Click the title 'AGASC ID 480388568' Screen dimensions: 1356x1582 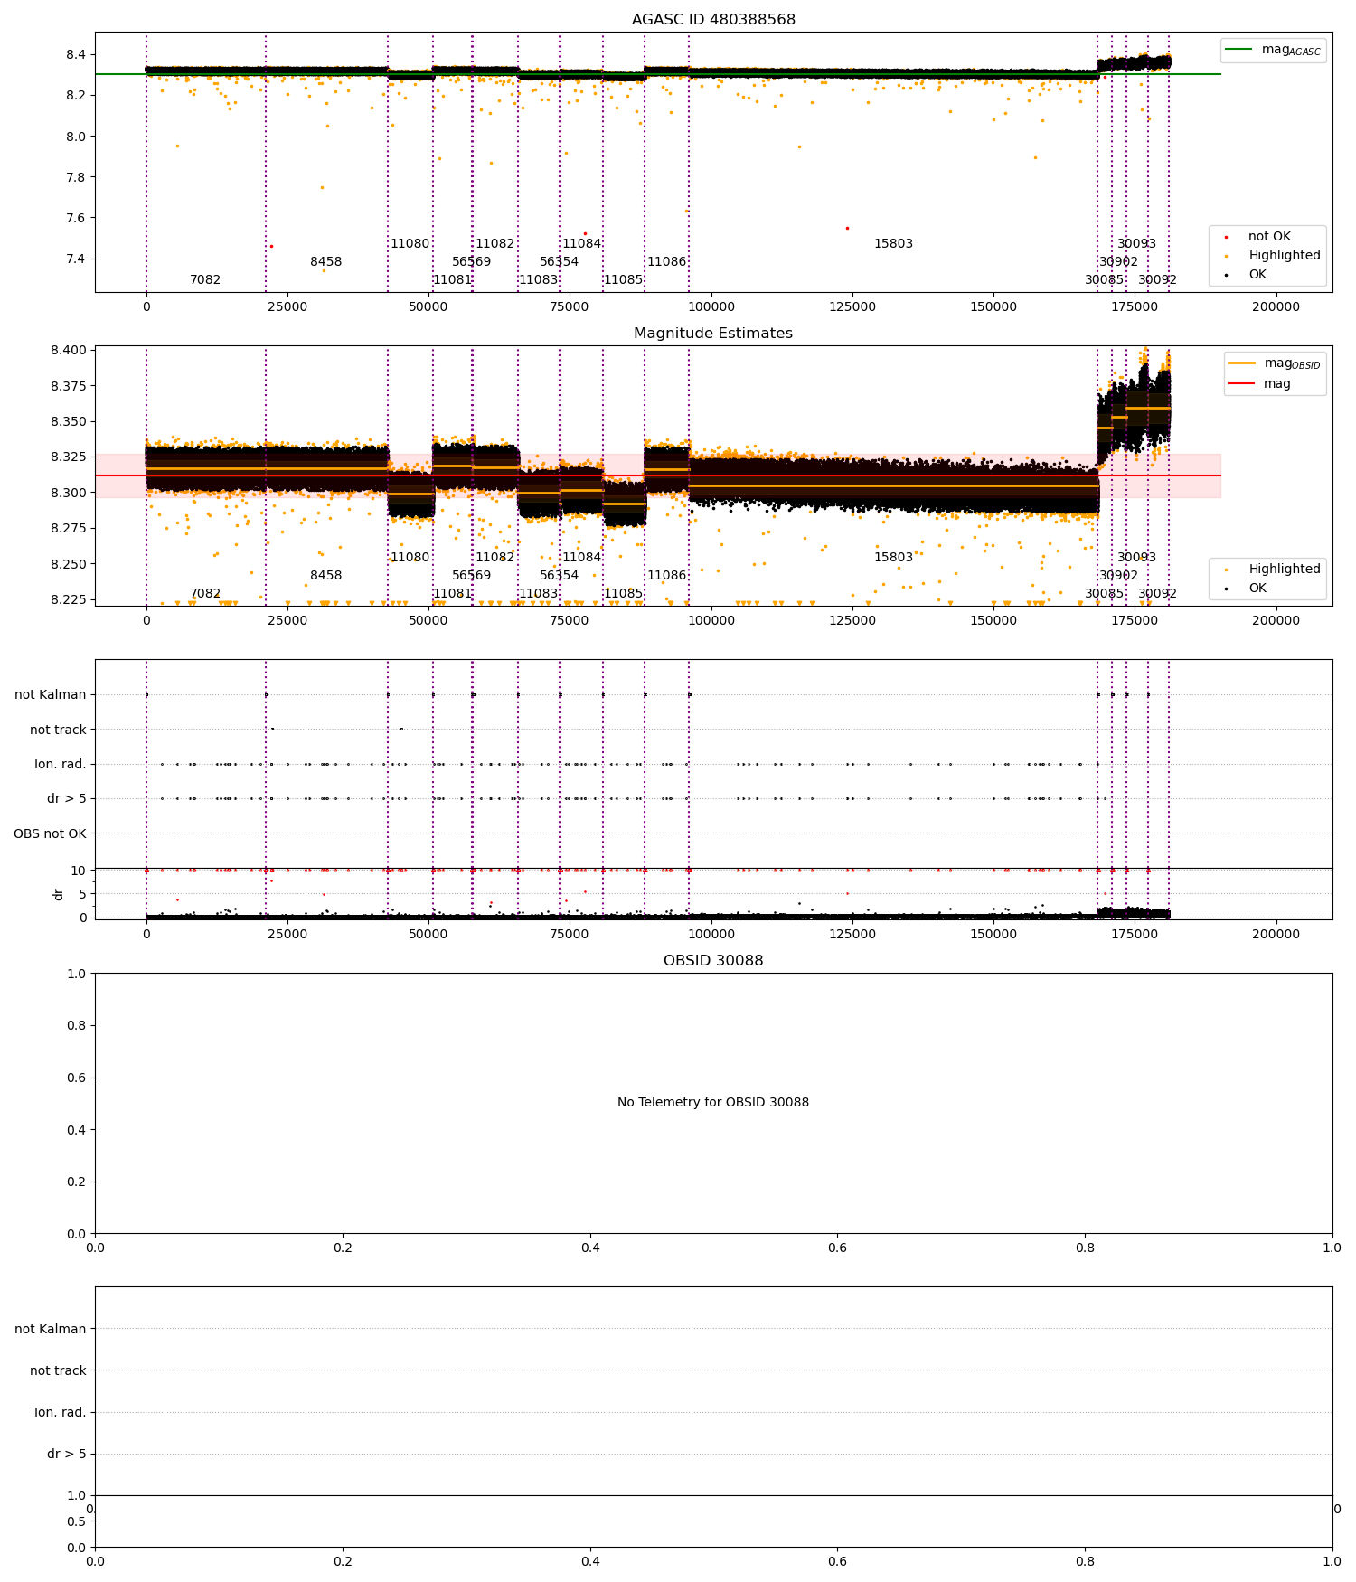[x=713, y=19]
